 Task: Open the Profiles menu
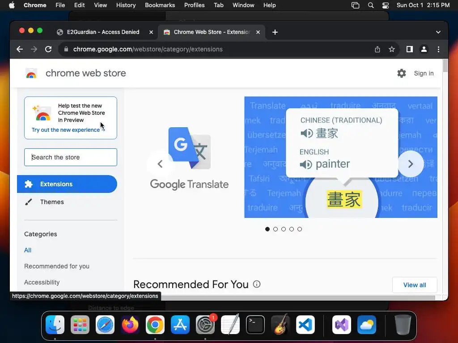click(194, 5)
